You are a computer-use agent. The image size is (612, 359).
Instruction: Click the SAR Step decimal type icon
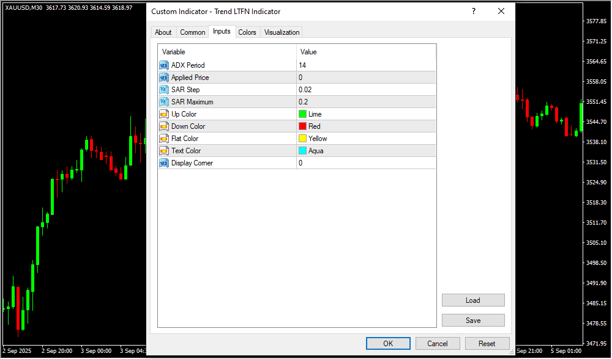coord(163,90)
